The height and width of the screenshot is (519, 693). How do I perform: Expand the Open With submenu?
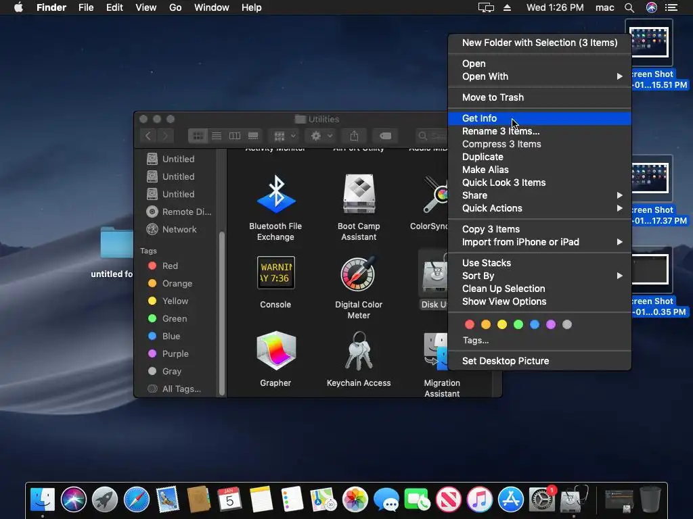click(539, 76)
